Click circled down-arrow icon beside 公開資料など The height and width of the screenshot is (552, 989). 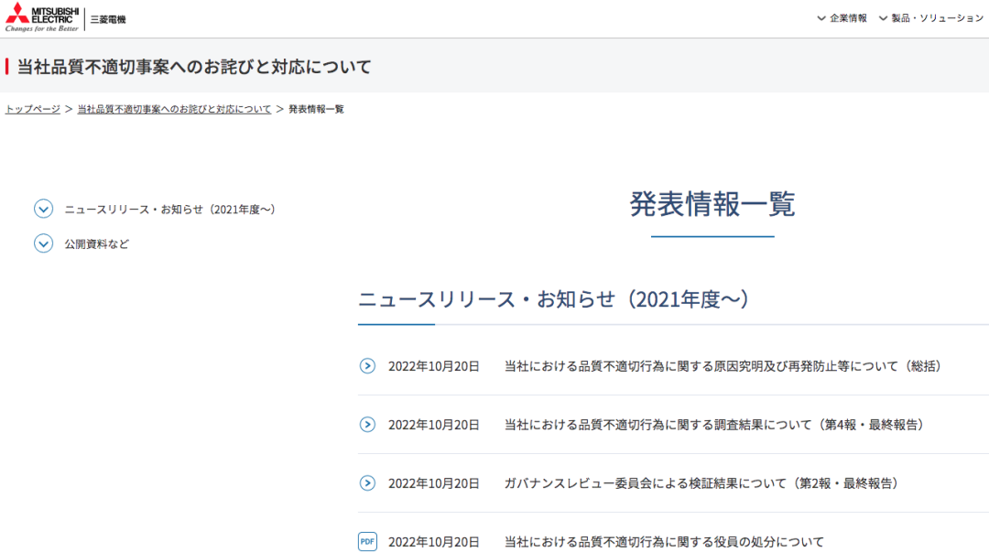coord(44,244)
